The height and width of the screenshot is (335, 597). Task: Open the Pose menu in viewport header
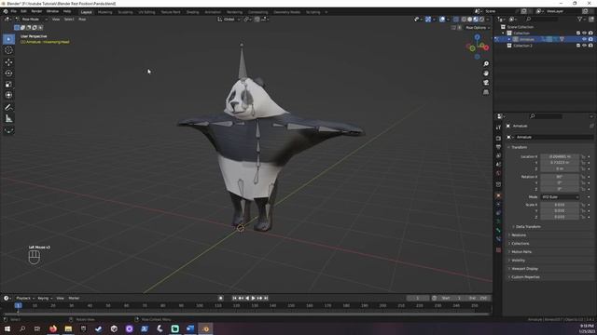(82, 19)
